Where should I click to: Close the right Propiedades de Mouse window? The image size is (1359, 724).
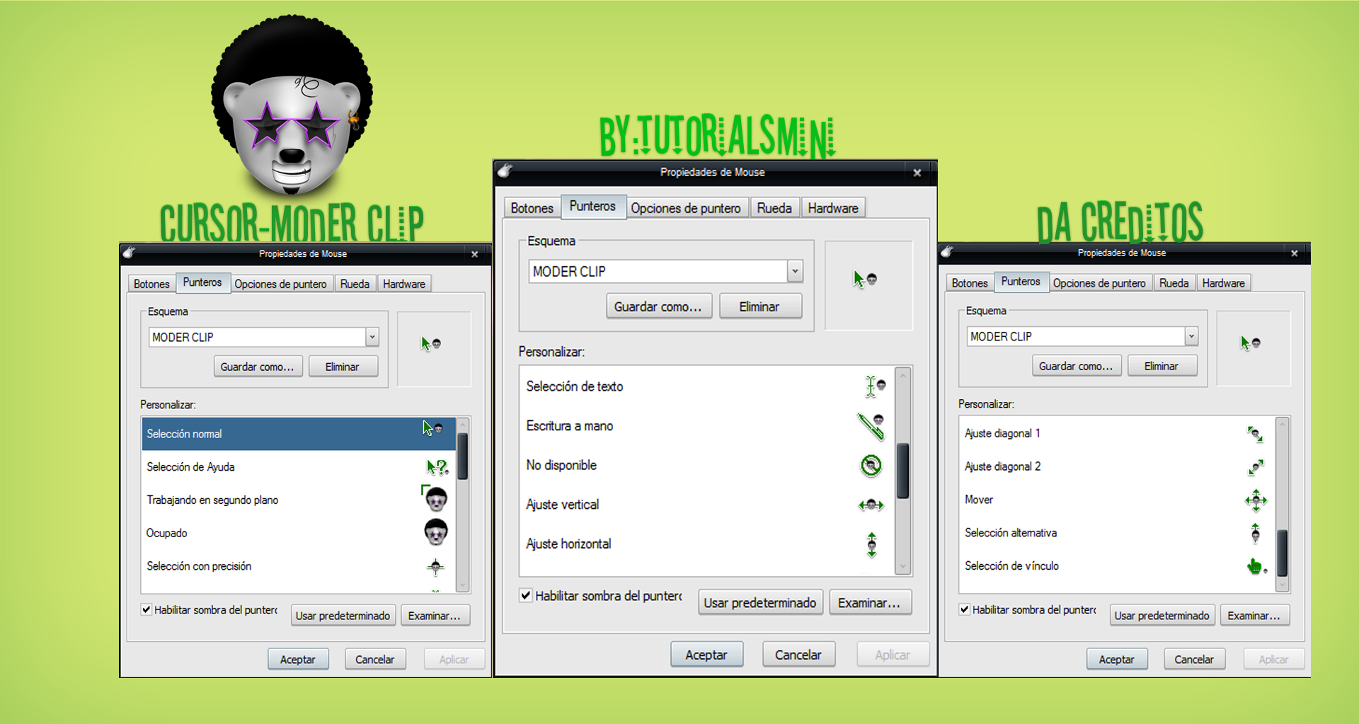1295,253
